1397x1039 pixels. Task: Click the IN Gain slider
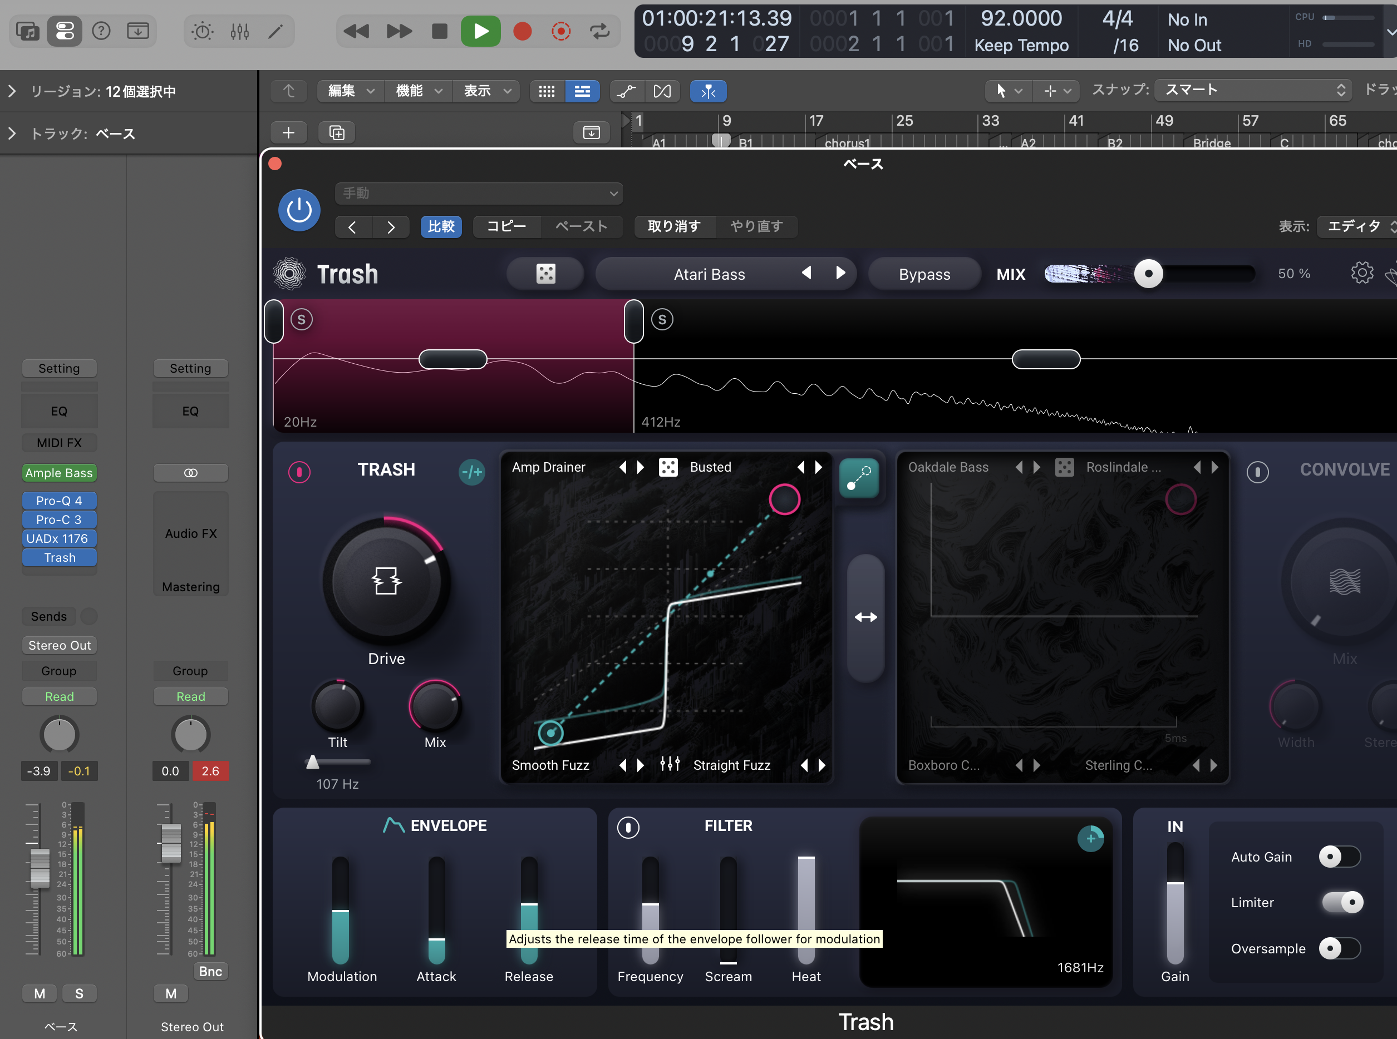(1175, 904)
